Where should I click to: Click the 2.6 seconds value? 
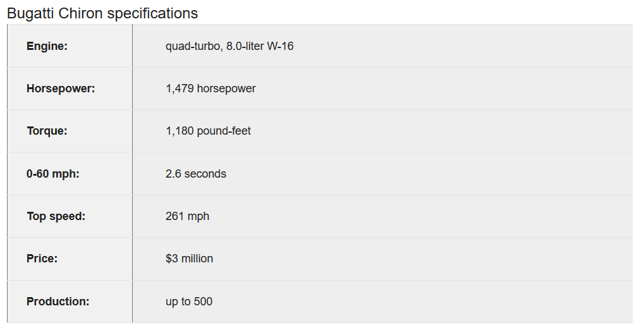pyautogui.click(x=196, y=174)
